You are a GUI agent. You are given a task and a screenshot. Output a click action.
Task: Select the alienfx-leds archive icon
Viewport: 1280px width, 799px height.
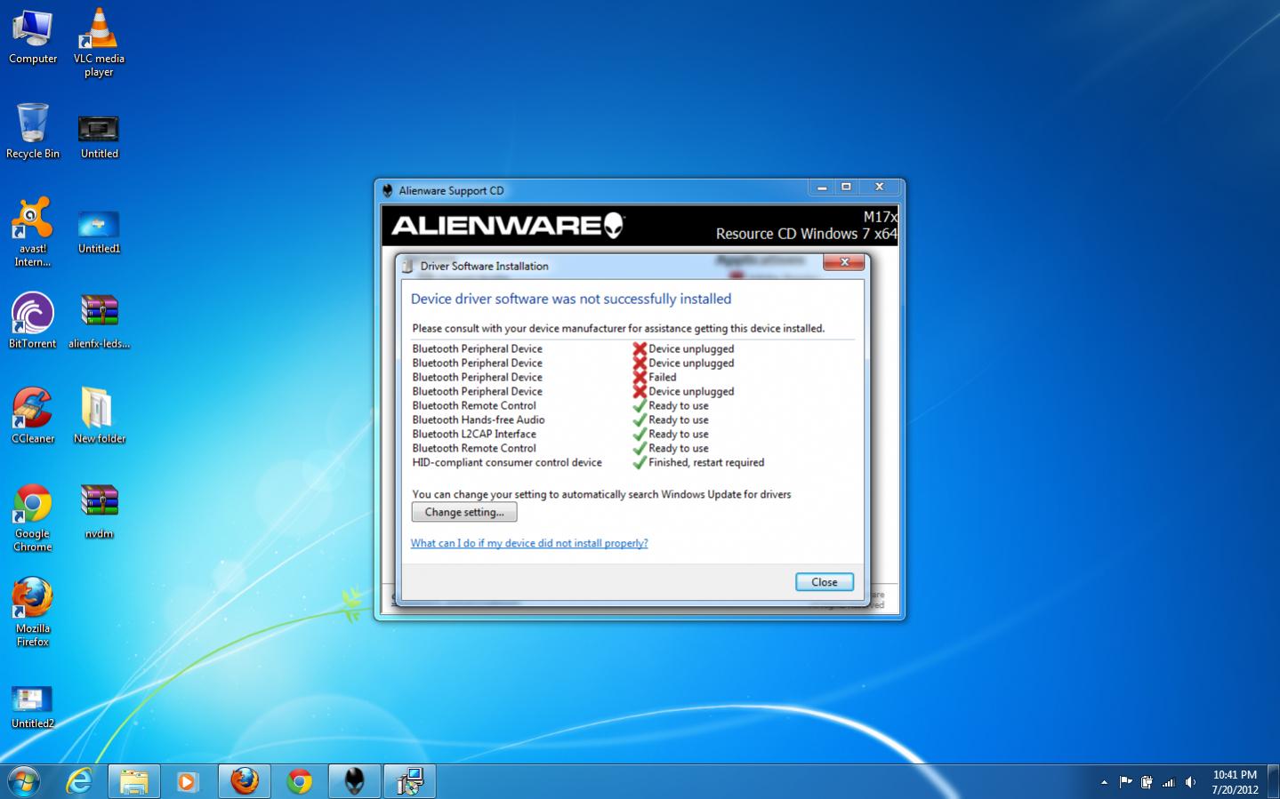click(x=99, y=321)
